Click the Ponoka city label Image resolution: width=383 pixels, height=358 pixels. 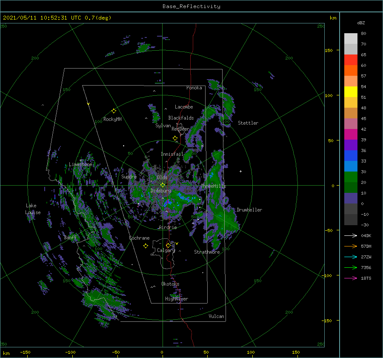tap(194, 88)
